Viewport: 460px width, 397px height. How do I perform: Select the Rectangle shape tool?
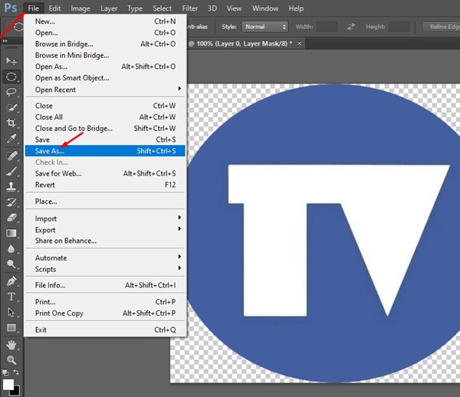point(11,328)
